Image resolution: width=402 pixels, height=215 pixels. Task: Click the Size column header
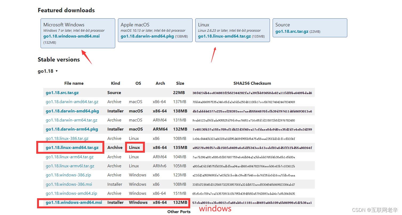pos(180,83)
